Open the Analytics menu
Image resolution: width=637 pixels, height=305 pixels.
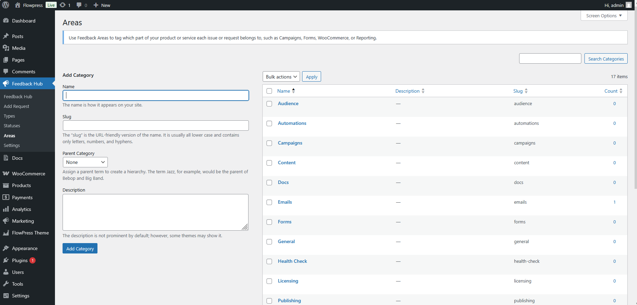point(27,209)
